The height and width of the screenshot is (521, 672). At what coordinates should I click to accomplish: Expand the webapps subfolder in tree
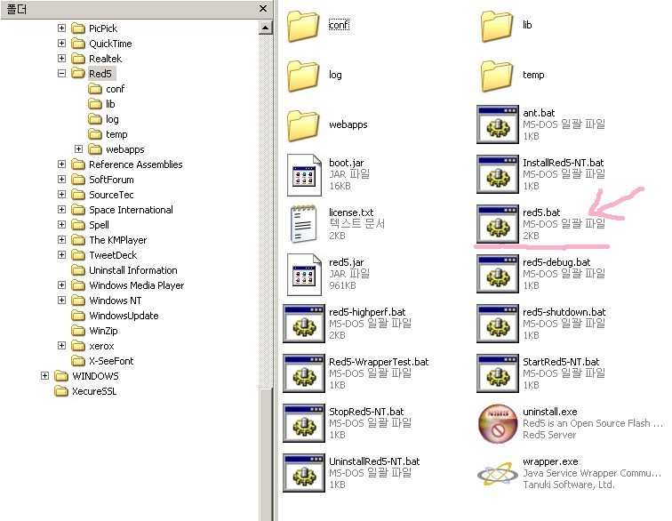pos(78,149)
